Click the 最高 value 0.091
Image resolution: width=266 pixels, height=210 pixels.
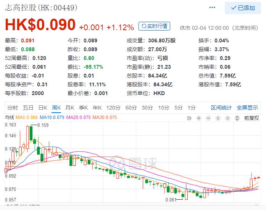[x=27, y=40]
